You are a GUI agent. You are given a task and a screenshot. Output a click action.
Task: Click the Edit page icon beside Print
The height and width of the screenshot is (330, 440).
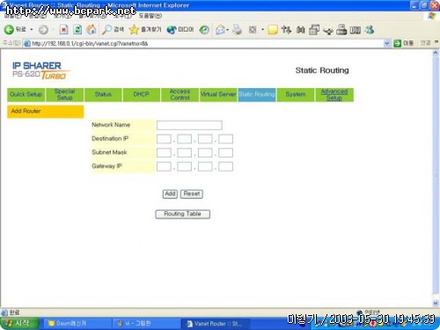pos(253,30)
